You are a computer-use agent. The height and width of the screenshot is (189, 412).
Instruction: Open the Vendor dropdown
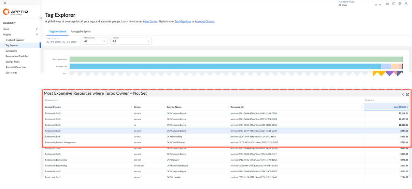pyautogui.click(x=131, y=41)
